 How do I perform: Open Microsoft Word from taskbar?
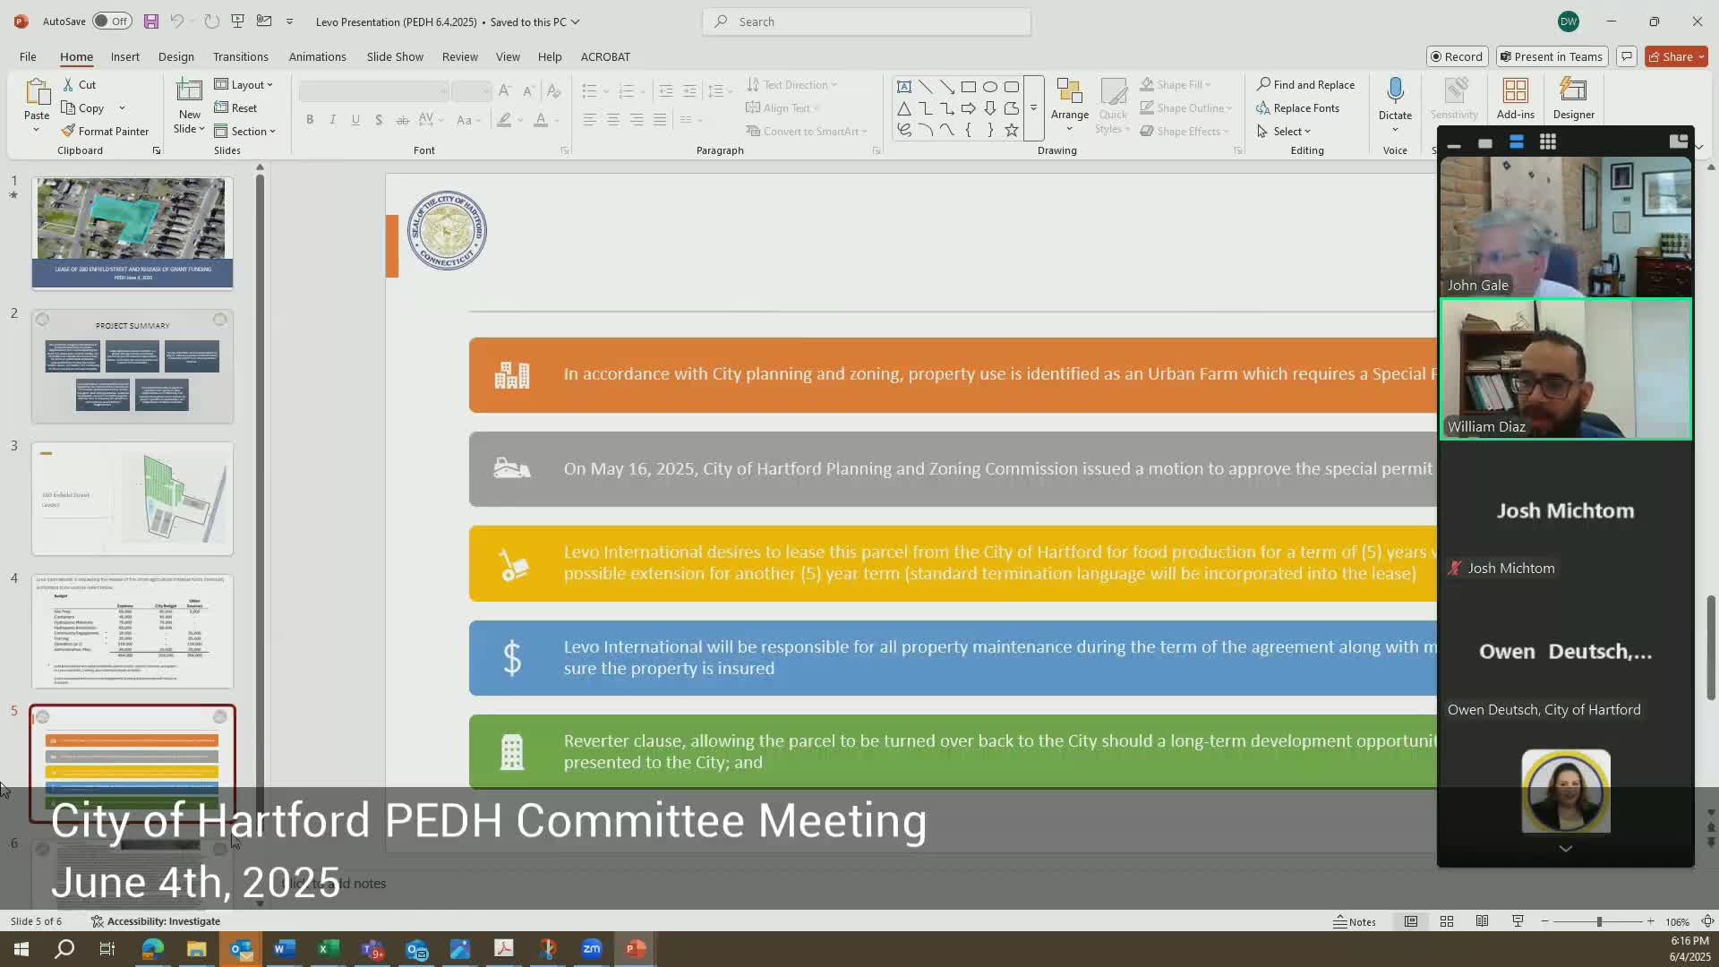(x=285, y=949)
